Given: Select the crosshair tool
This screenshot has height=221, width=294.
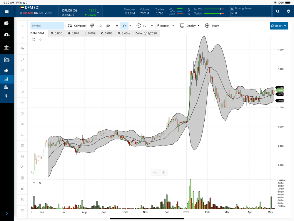Looking at the screenshot, I should 22,103.
